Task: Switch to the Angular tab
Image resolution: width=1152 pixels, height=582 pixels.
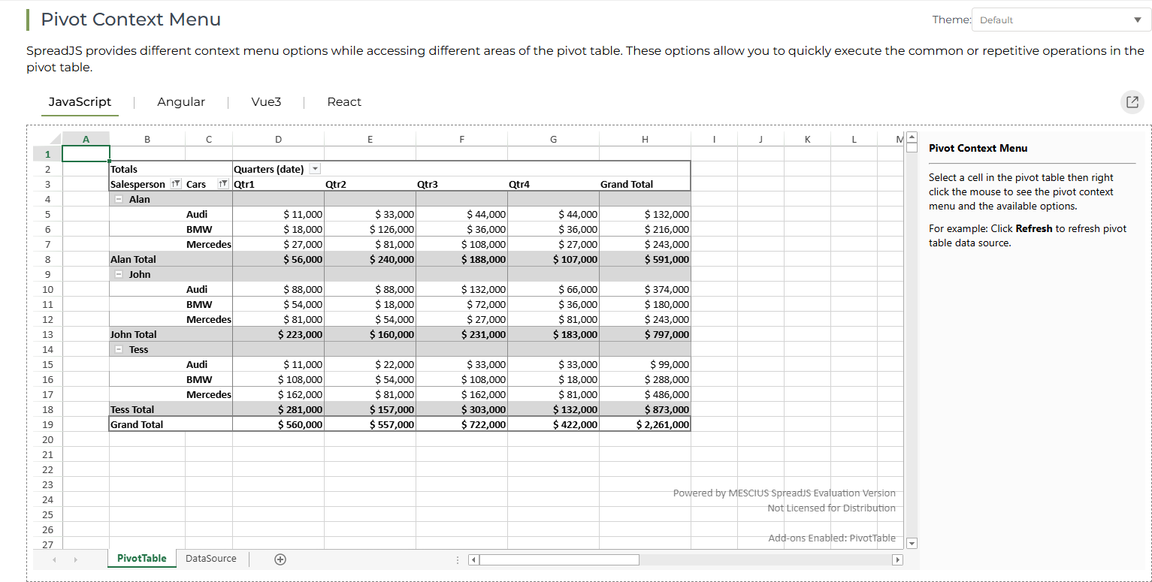Action: pyautogui.click(x=181, y=102)
